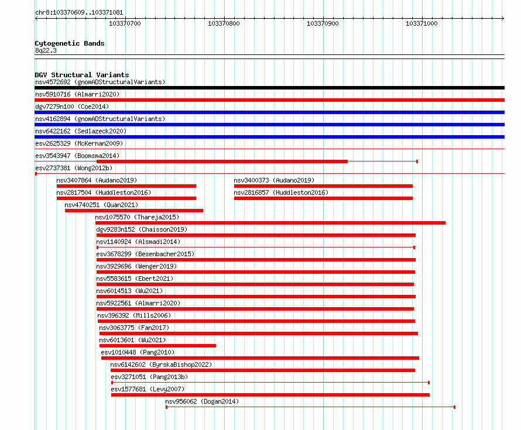Click the thick red esv3543947 bar
The image size is (521, 430).
click(222, 161)
